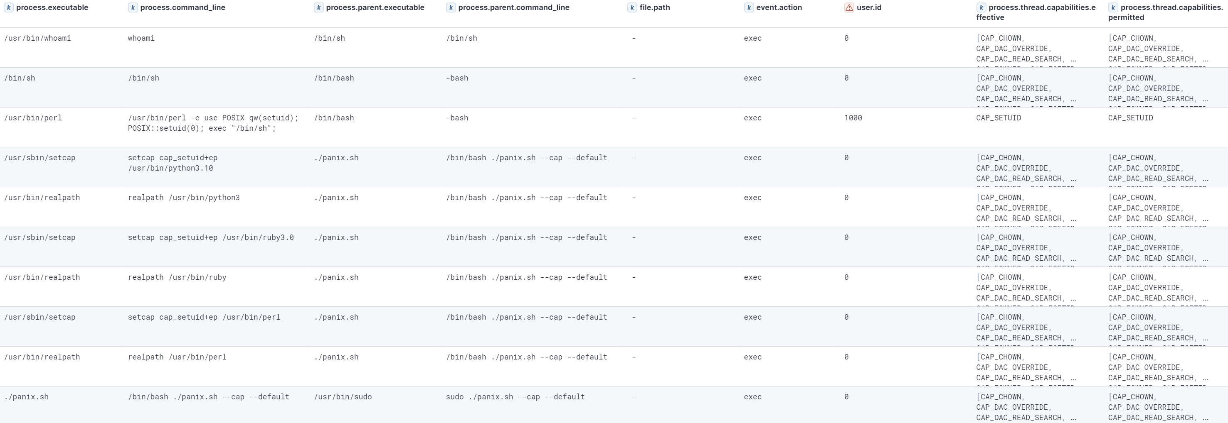
Task: Click keyword icon beside capabilities.effective header
Action: 981,7
